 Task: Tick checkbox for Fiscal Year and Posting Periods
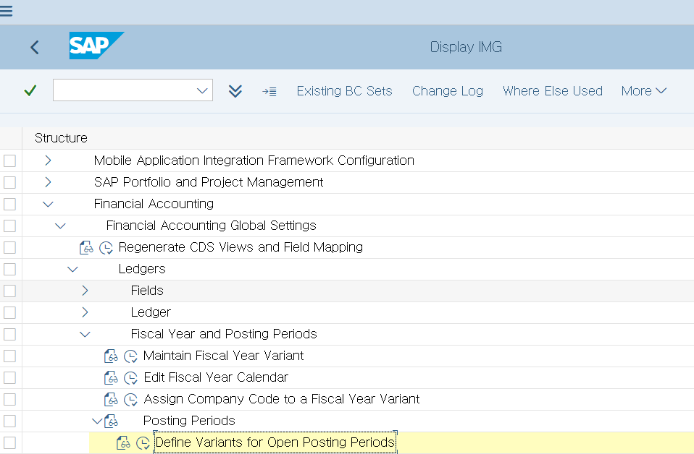9,334
